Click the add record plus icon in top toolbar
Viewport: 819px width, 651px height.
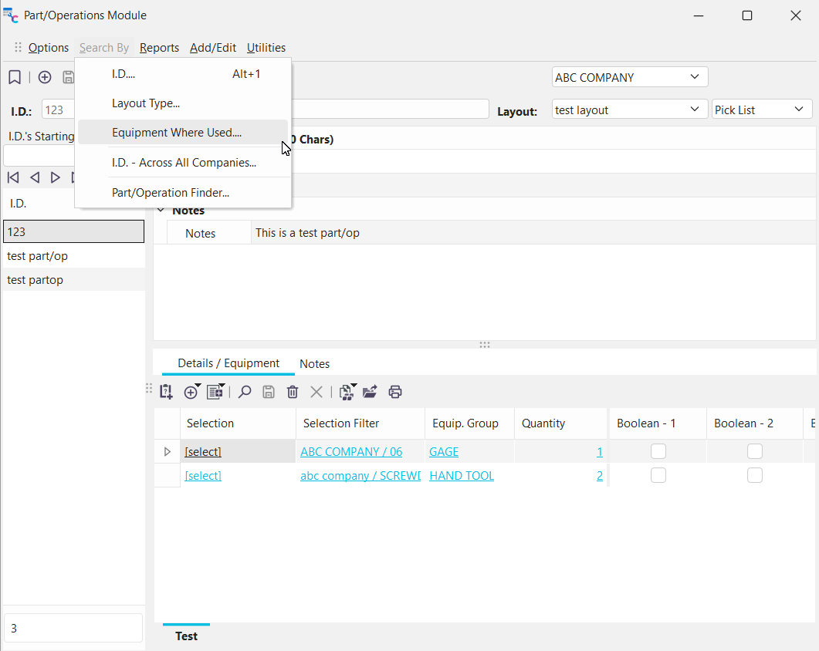point(45,77)
